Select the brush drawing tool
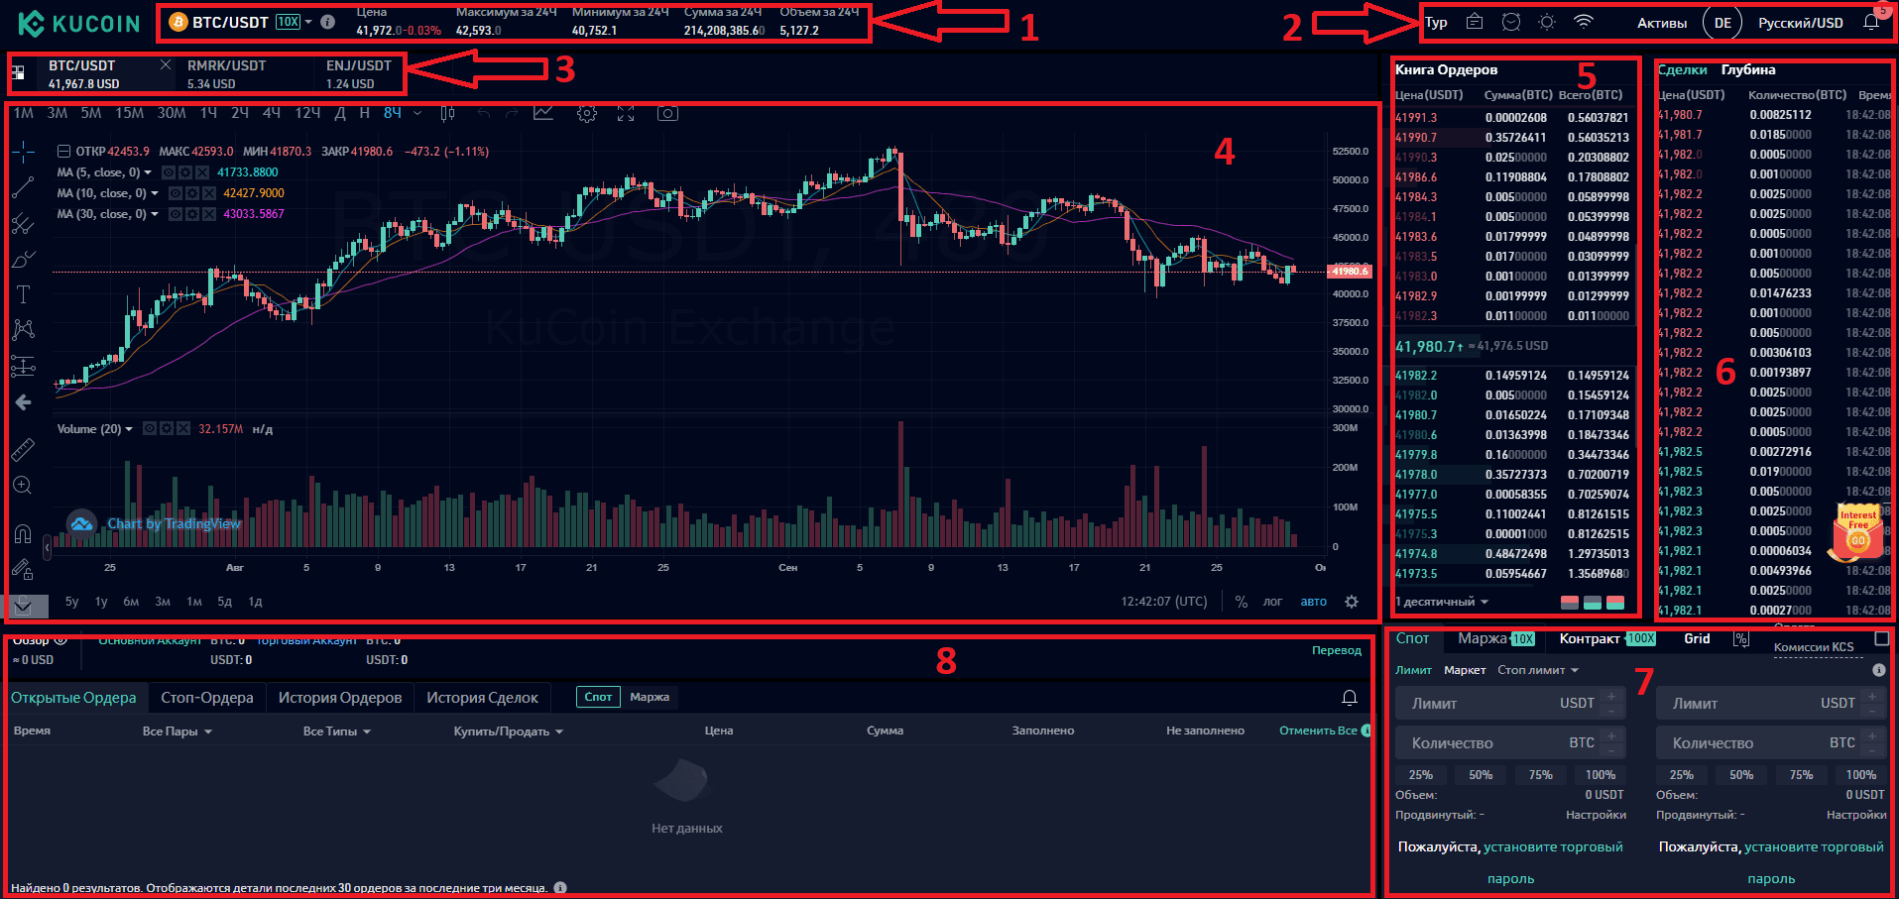The image size is (1899, 899). pos(23,259)
